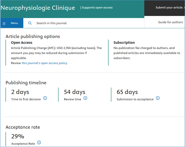Click the 54 days review statistic
The width and height of the screenshot is (185, 147).
point(75,92)
